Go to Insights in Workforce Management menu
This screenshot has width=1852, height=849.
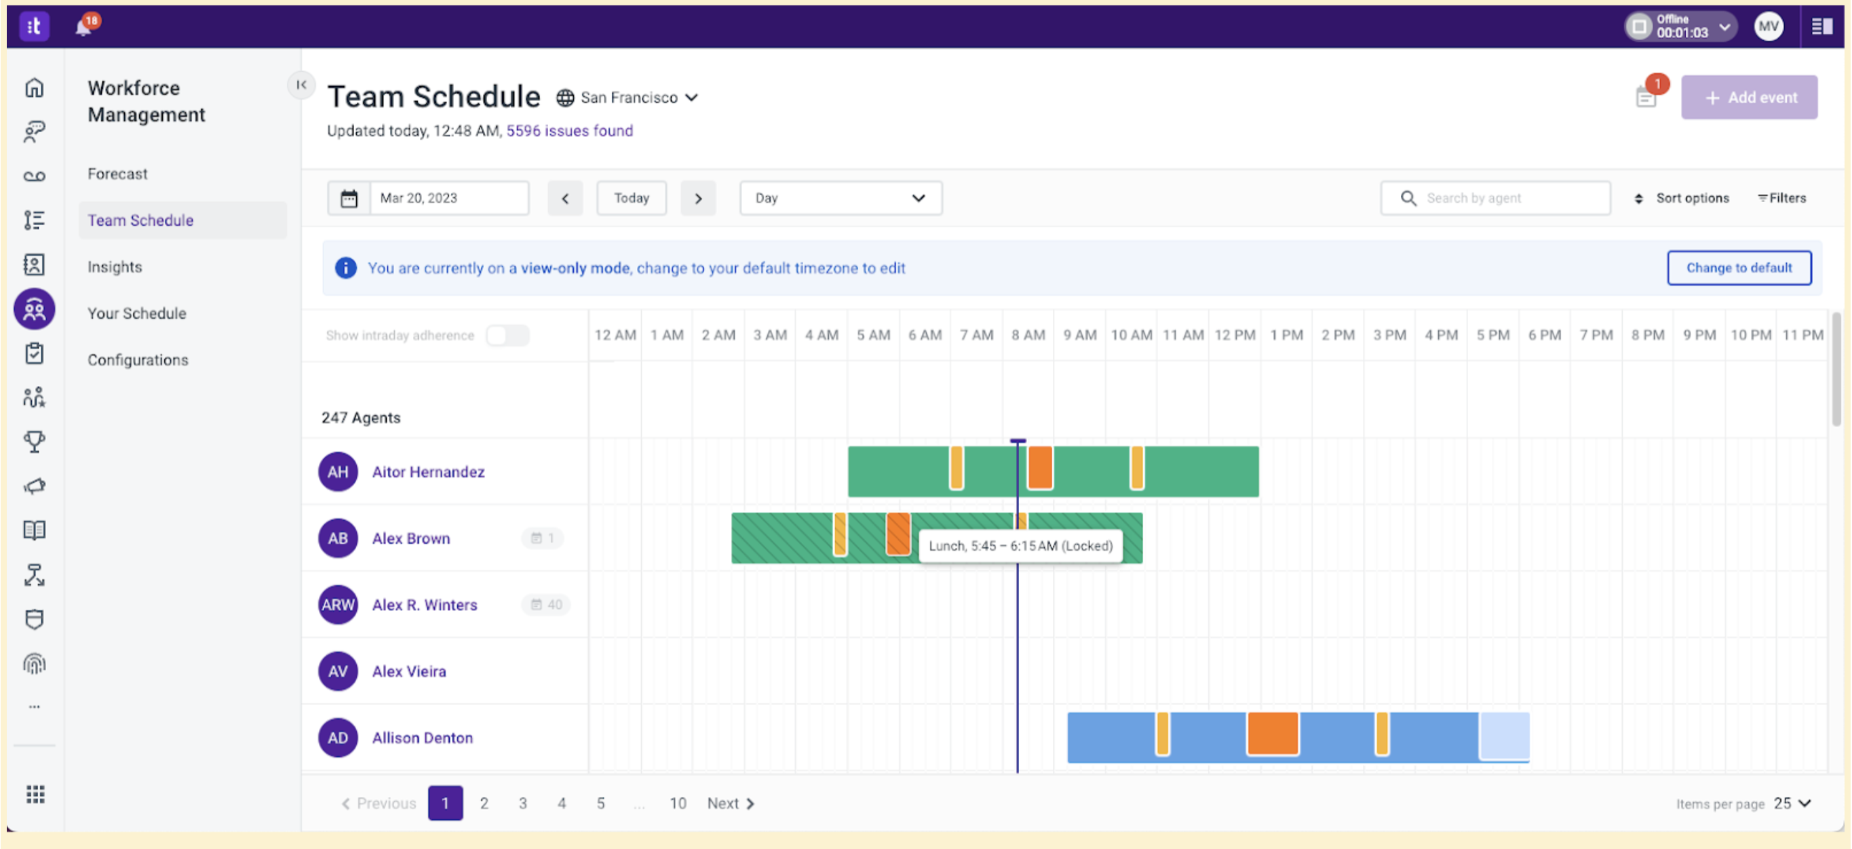(115, 266)
